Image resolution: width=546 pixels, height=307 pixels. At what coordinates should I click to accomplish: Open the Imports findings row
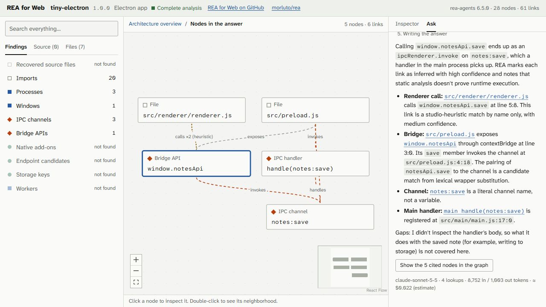pos(61,78)
